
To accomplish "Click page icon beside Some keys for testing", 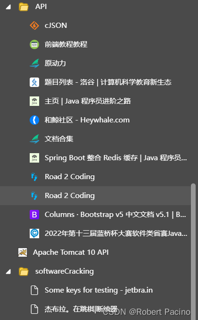I will [x=34, y=290].
